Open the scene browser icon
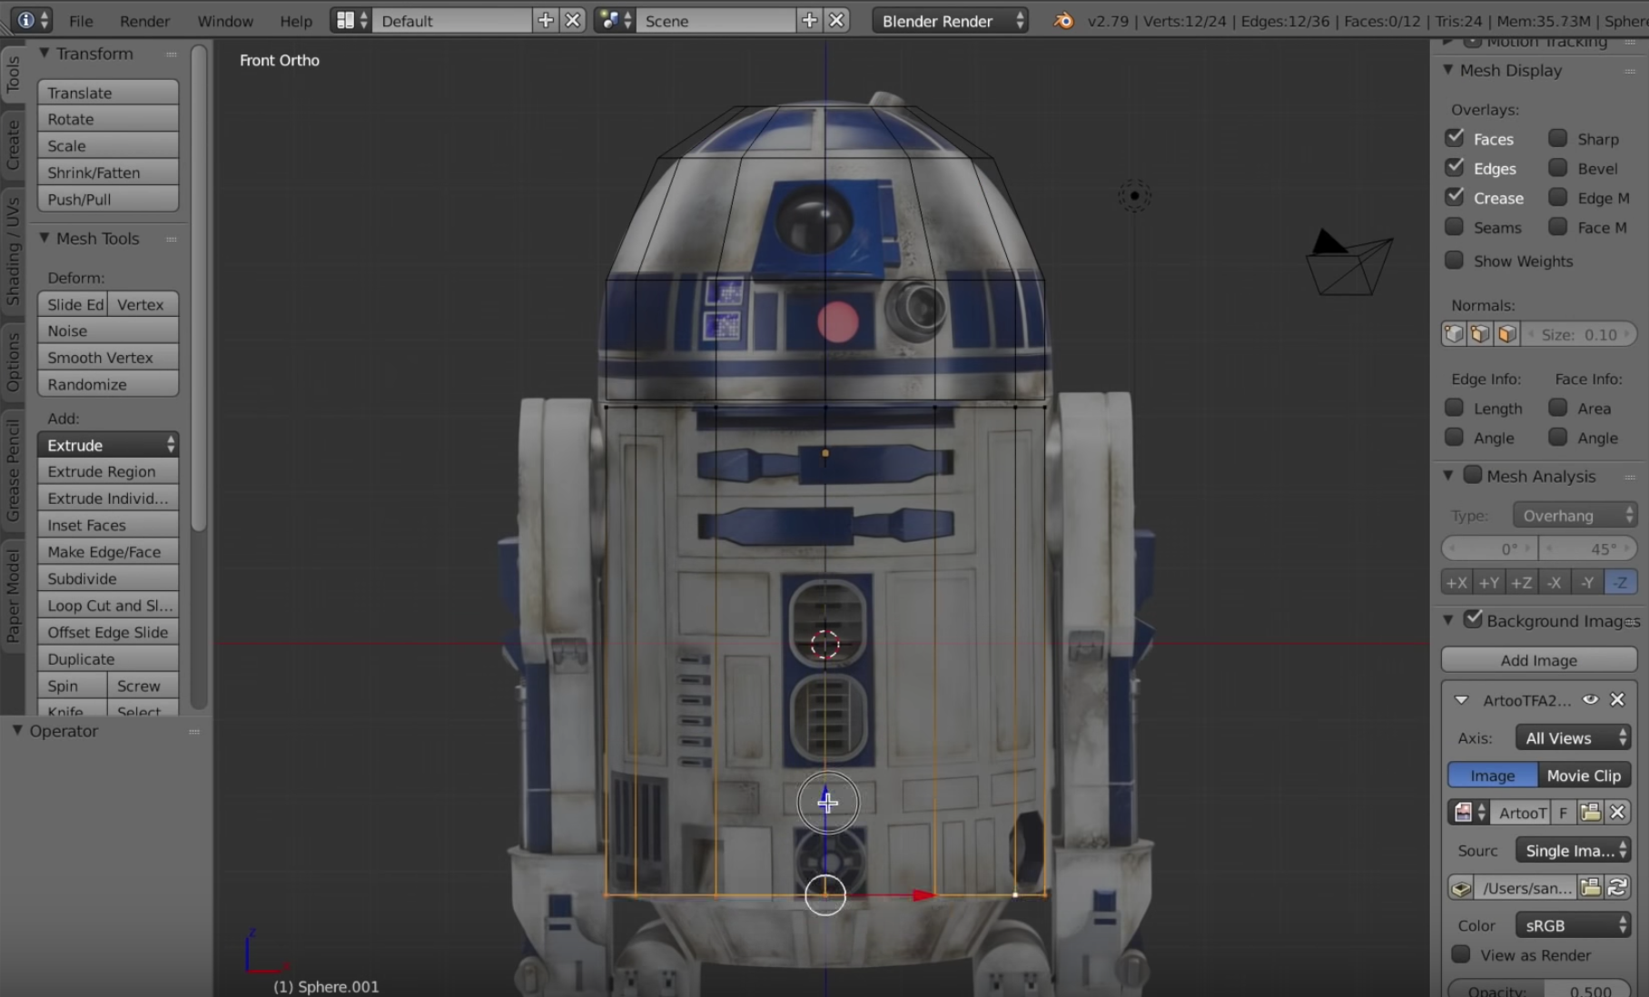 (x=616, y=20)
